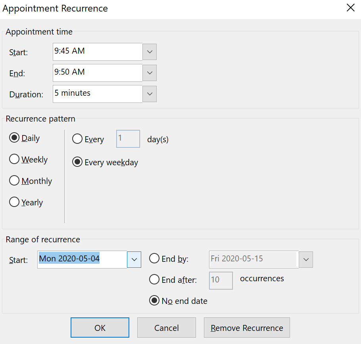Click the 9:45 AM start time field
361x344 pixels.
click(x=98, y=52)
